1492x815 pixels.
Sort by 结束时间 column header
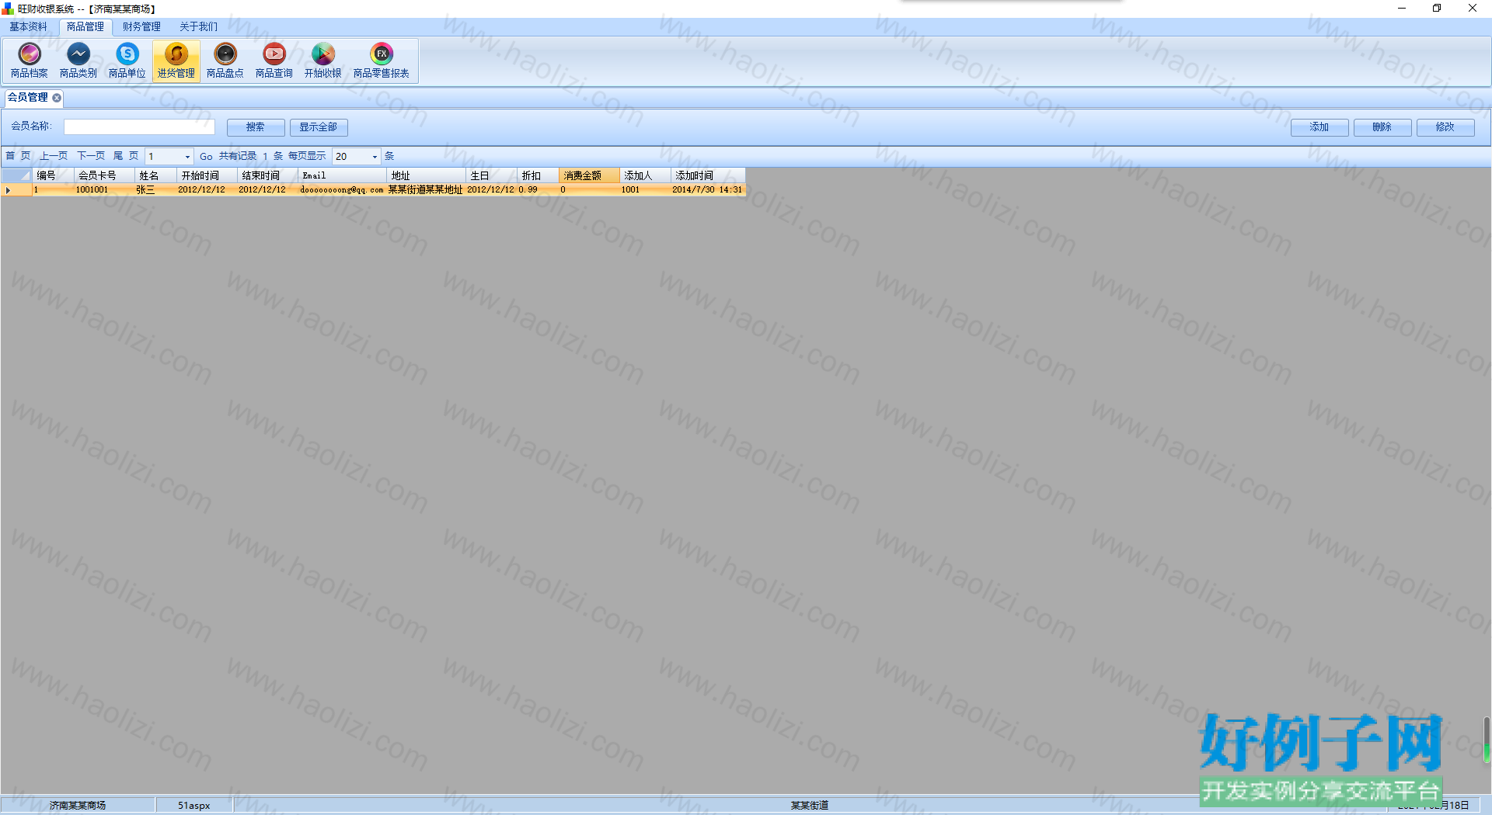[x=268, y=176]
